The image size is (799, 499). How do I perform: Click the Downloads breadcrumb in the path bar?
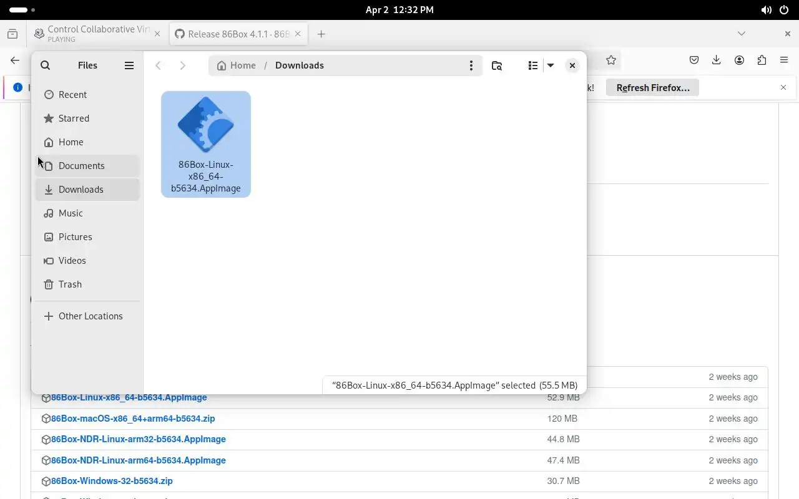click(x=299, y=65)
